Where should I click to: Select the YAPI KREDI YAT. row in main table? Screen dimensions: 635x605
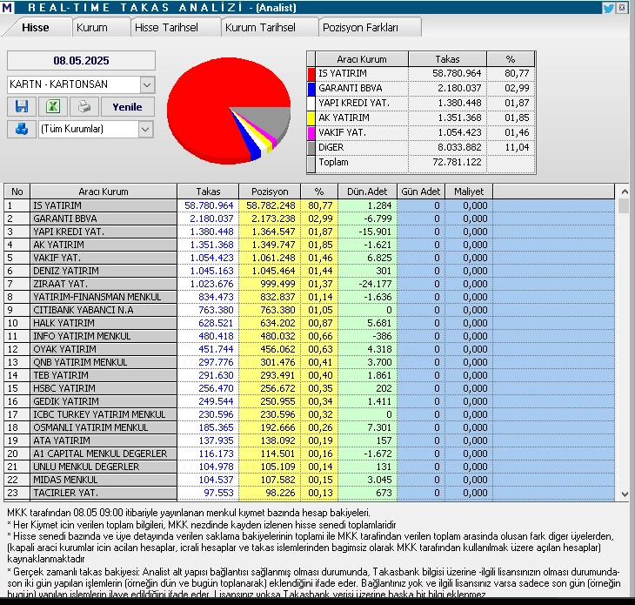310,232
